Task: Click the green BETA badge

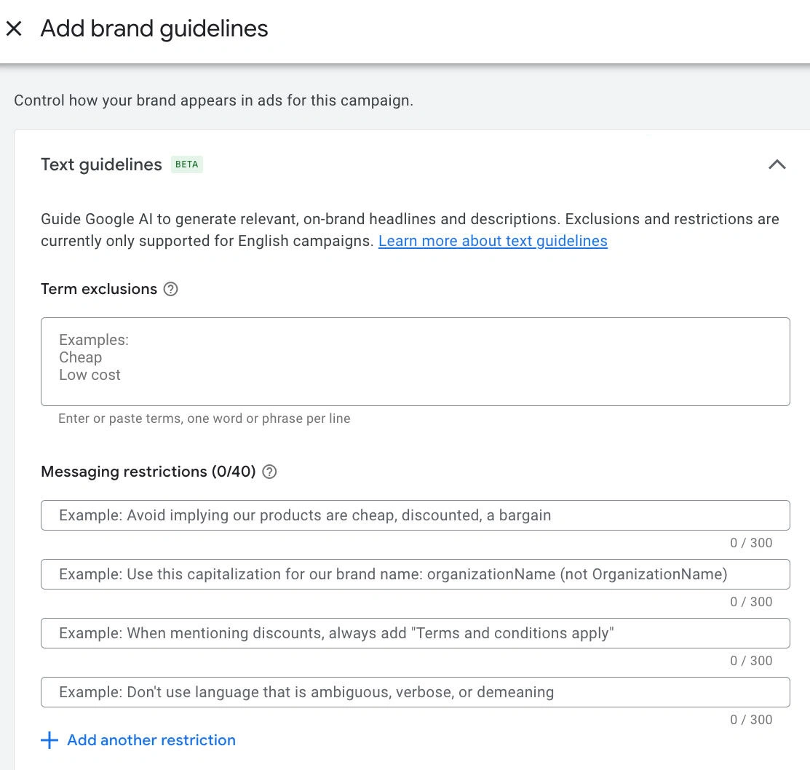Action: (x=186, y=164)
